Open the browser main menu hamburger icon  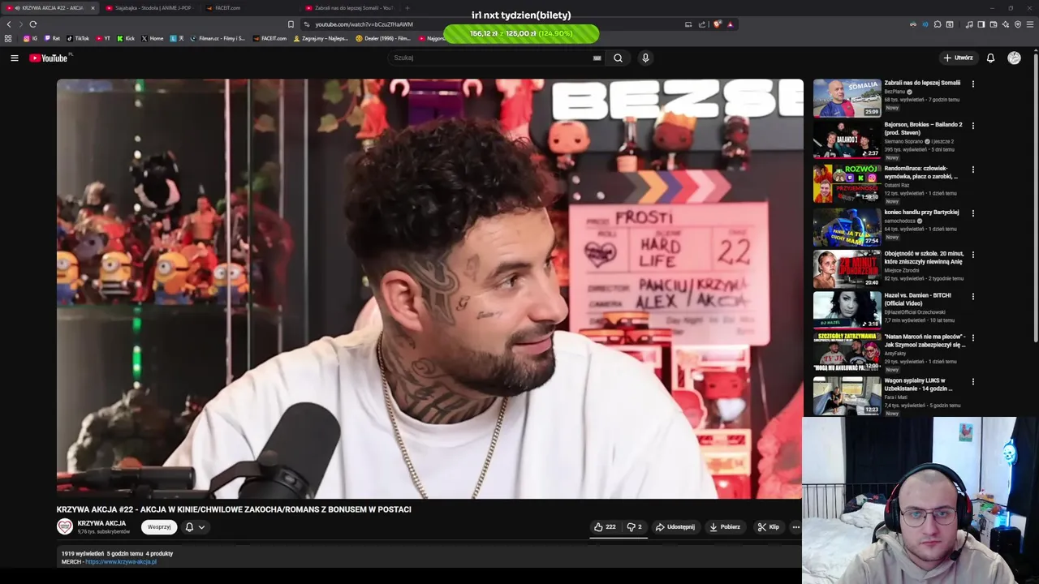point(1030,24)
